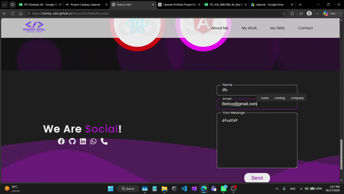Go to My Skills section

coord(277,28)
